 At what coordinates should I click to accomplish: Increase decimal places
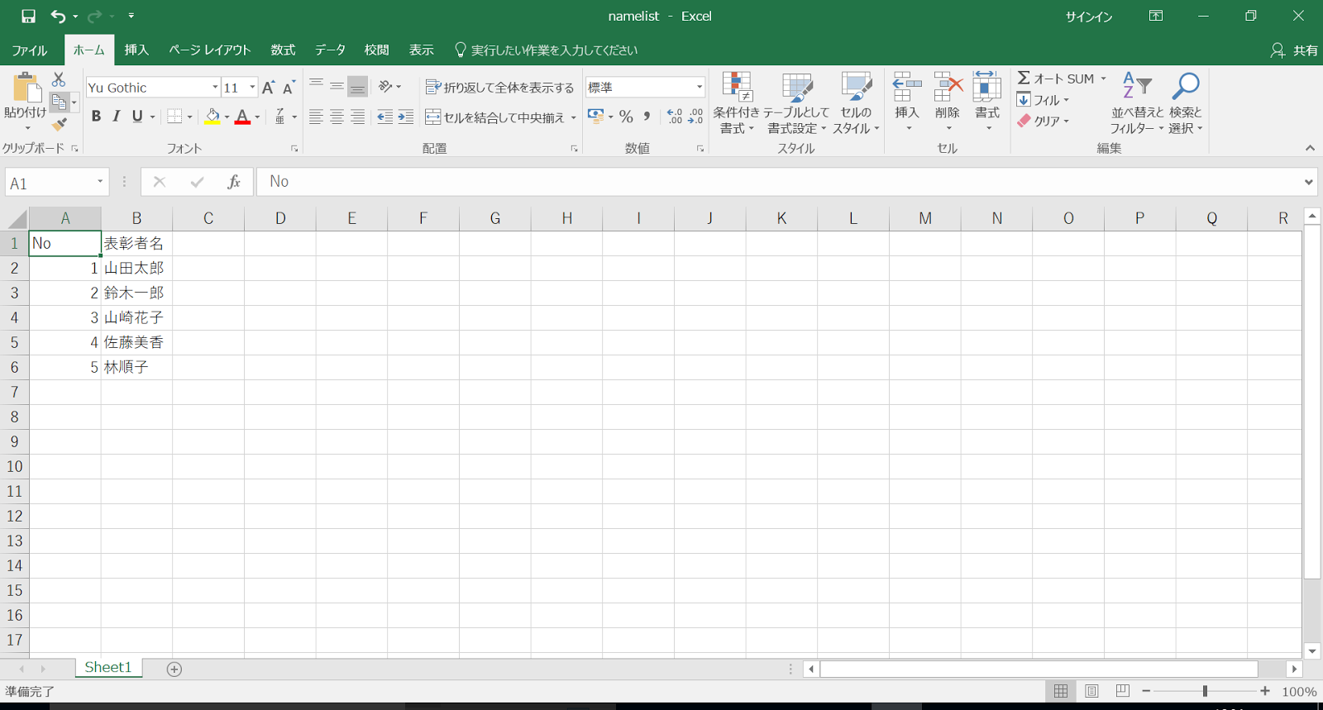click(675, 117)
